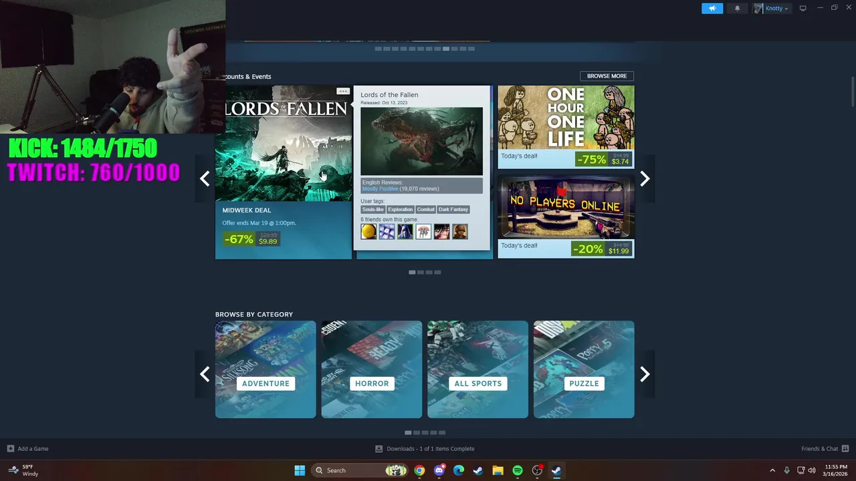Click the -75% $3.74 price tag
This screenshot has width=856, height=481.
[603, 159]
